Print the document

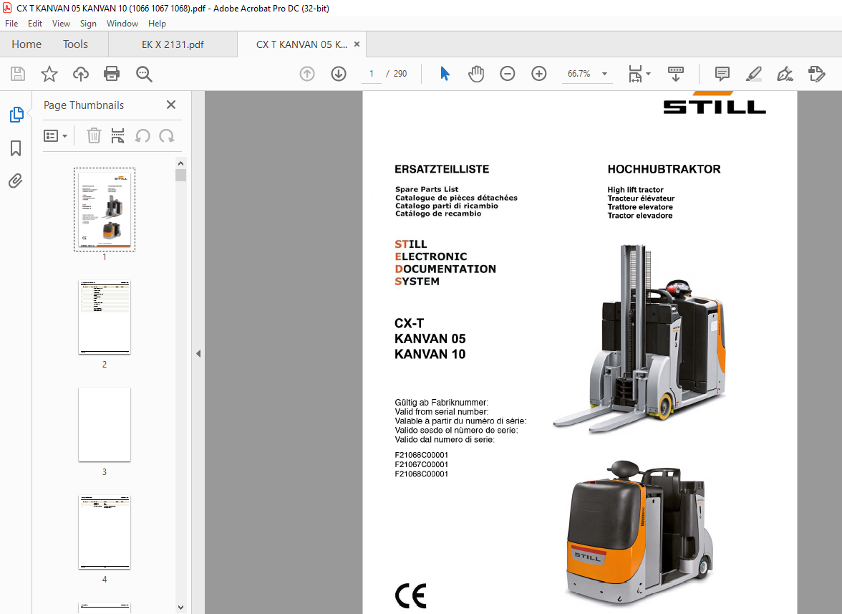(112, 74)
